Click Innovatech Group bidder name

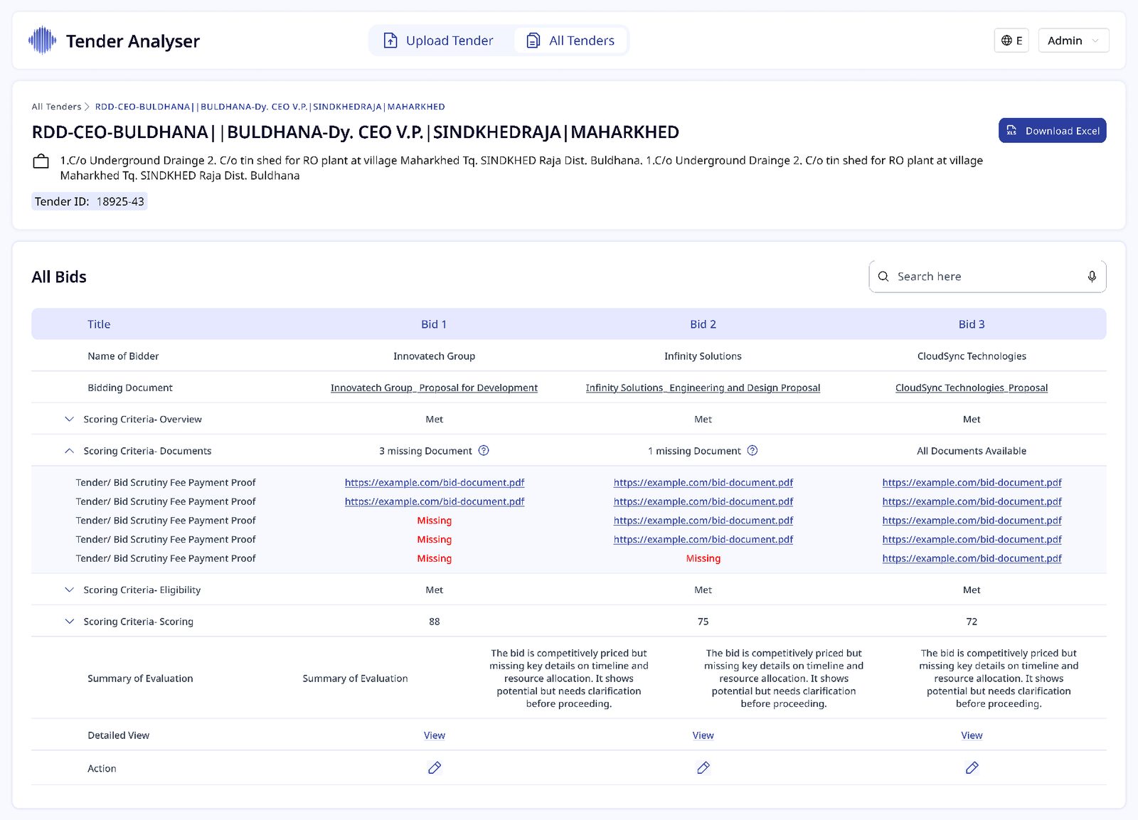click(x=434, y=356)
